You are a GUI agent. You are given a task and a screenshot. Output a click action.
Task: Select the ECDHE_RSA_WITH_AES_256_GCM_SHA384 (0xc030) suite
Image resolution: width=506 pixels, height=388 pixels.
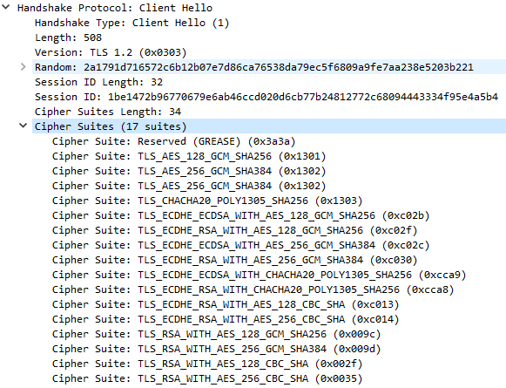(234, 260)
